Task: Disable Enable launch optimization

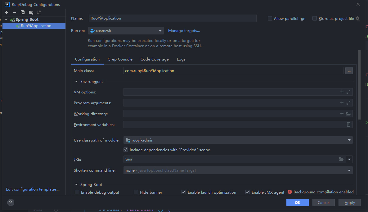Action: pos(184,192)
